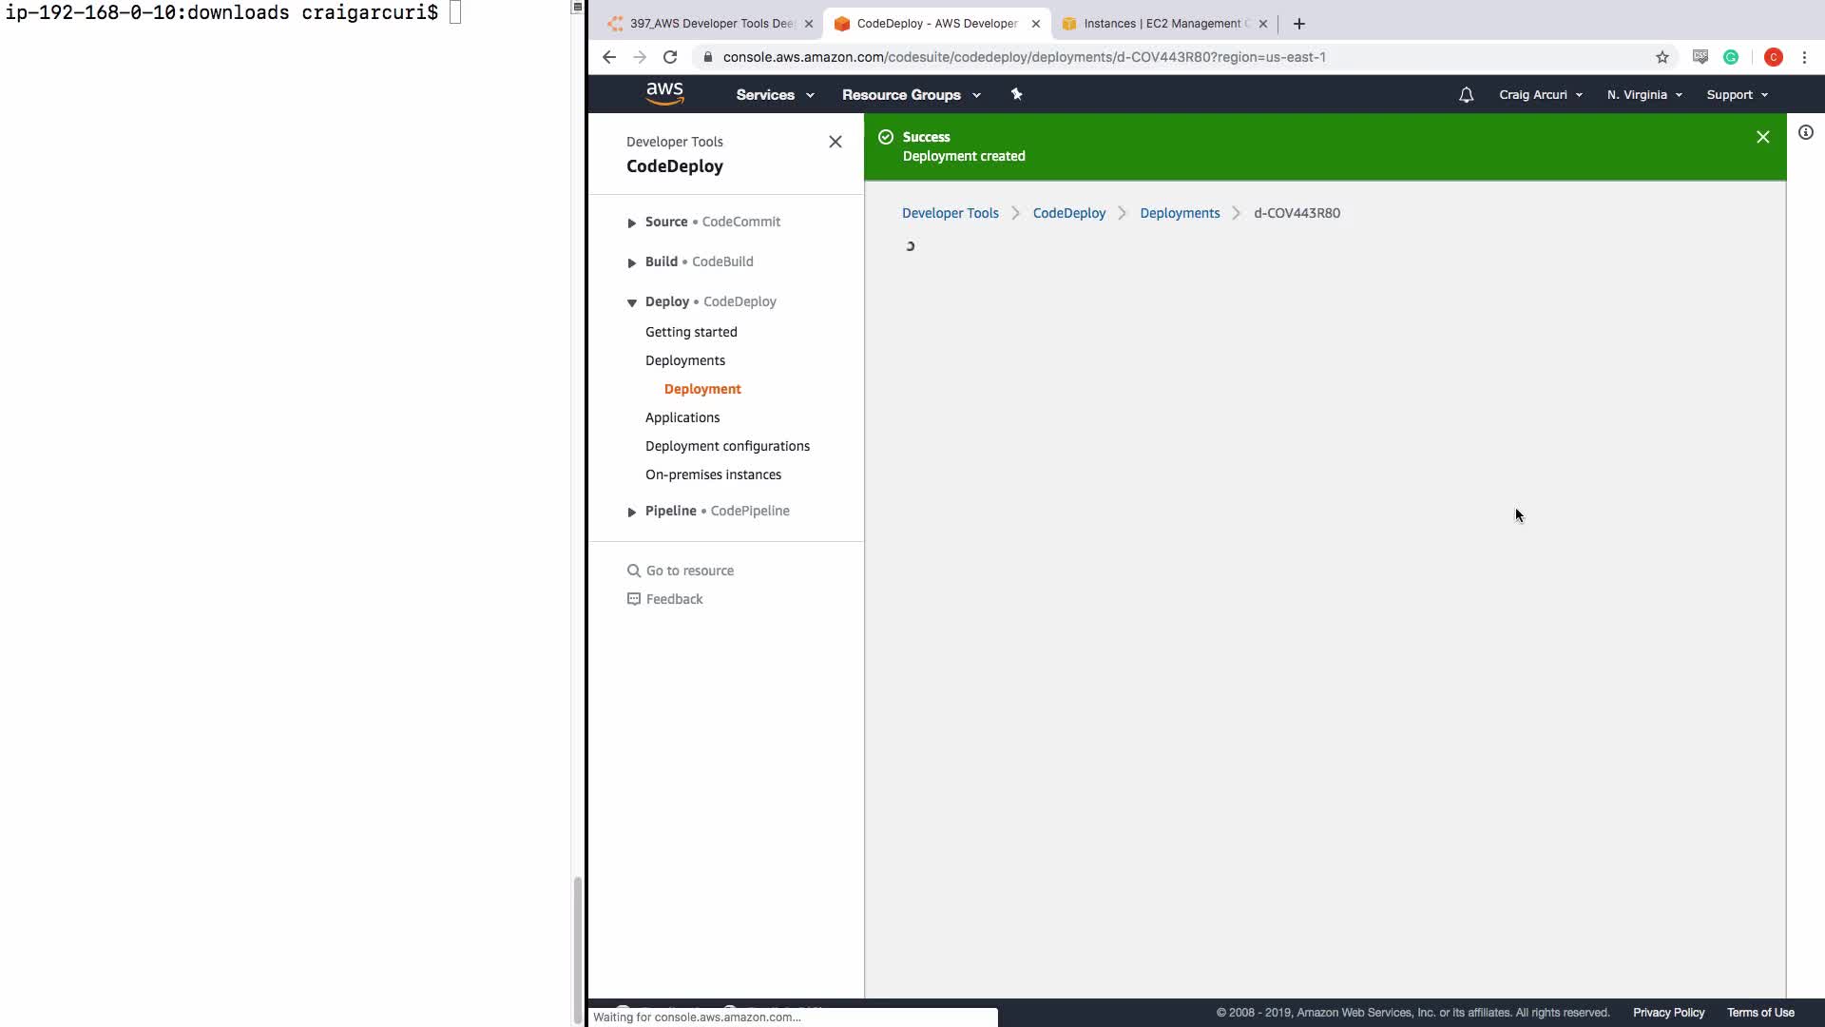This screenshot has height=1027, width=1825.
Task: Open the info panel icon at right
Action: tap(1805, 133)
